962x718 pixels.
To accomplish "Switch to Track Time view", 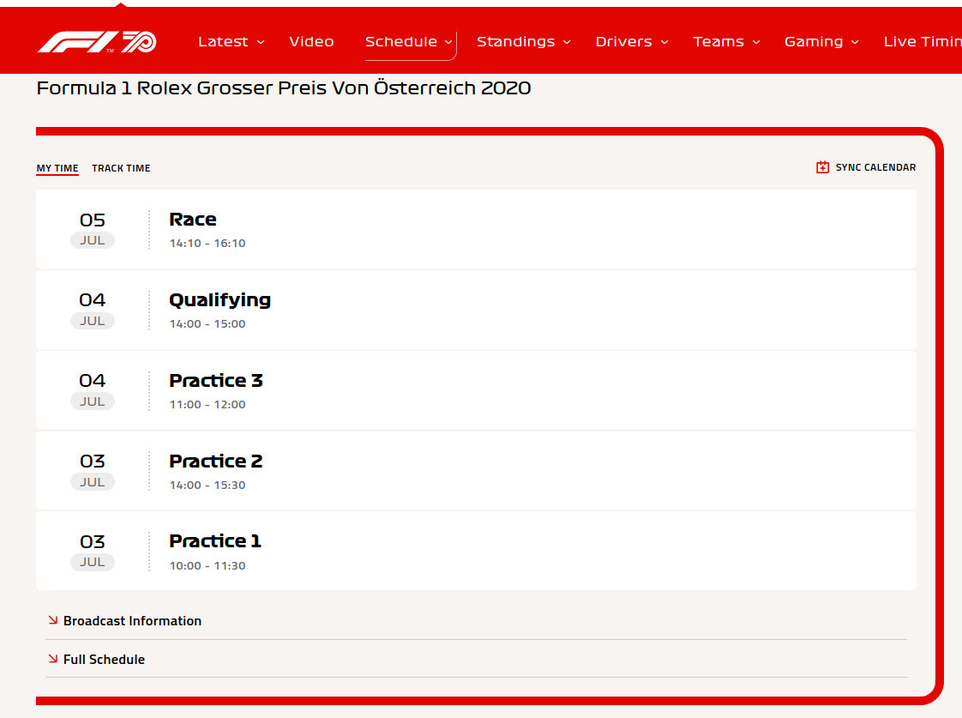I will tap(121, 168).
